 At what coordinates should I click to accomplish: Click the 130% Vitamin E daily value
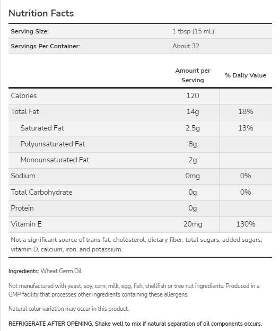click(246, 224)
